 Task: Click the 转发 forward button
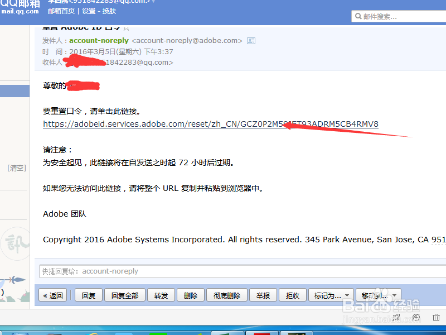coord(161,295)
